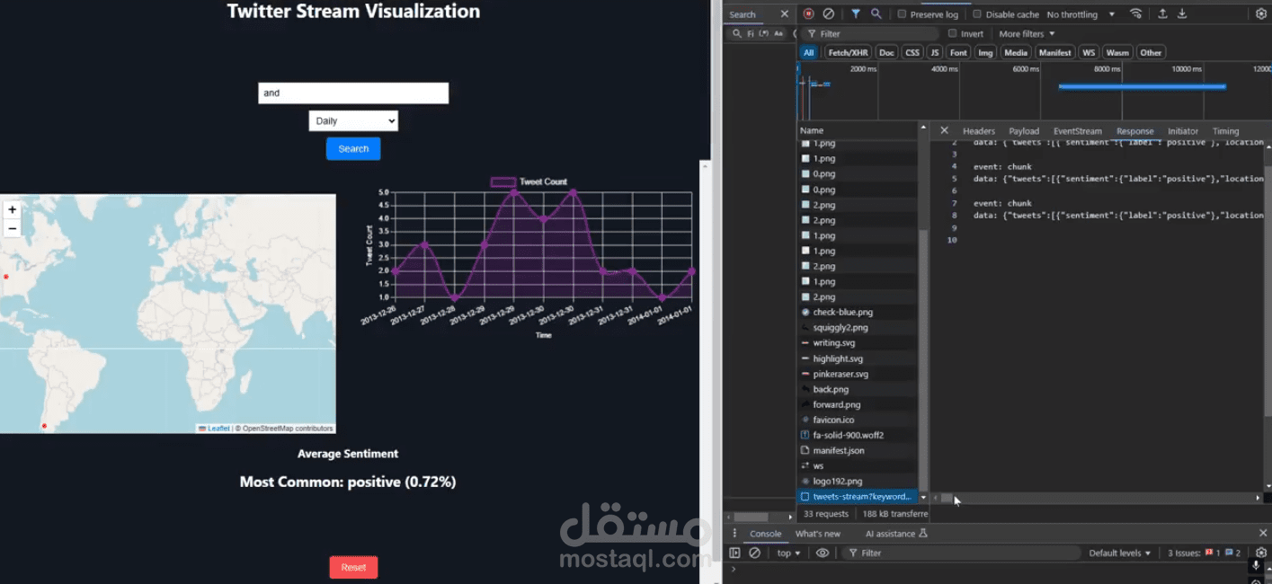Viewport: 1272px width, 584px height.
Task: Toggle regular expression in search panel
Action: coord(763,34)
